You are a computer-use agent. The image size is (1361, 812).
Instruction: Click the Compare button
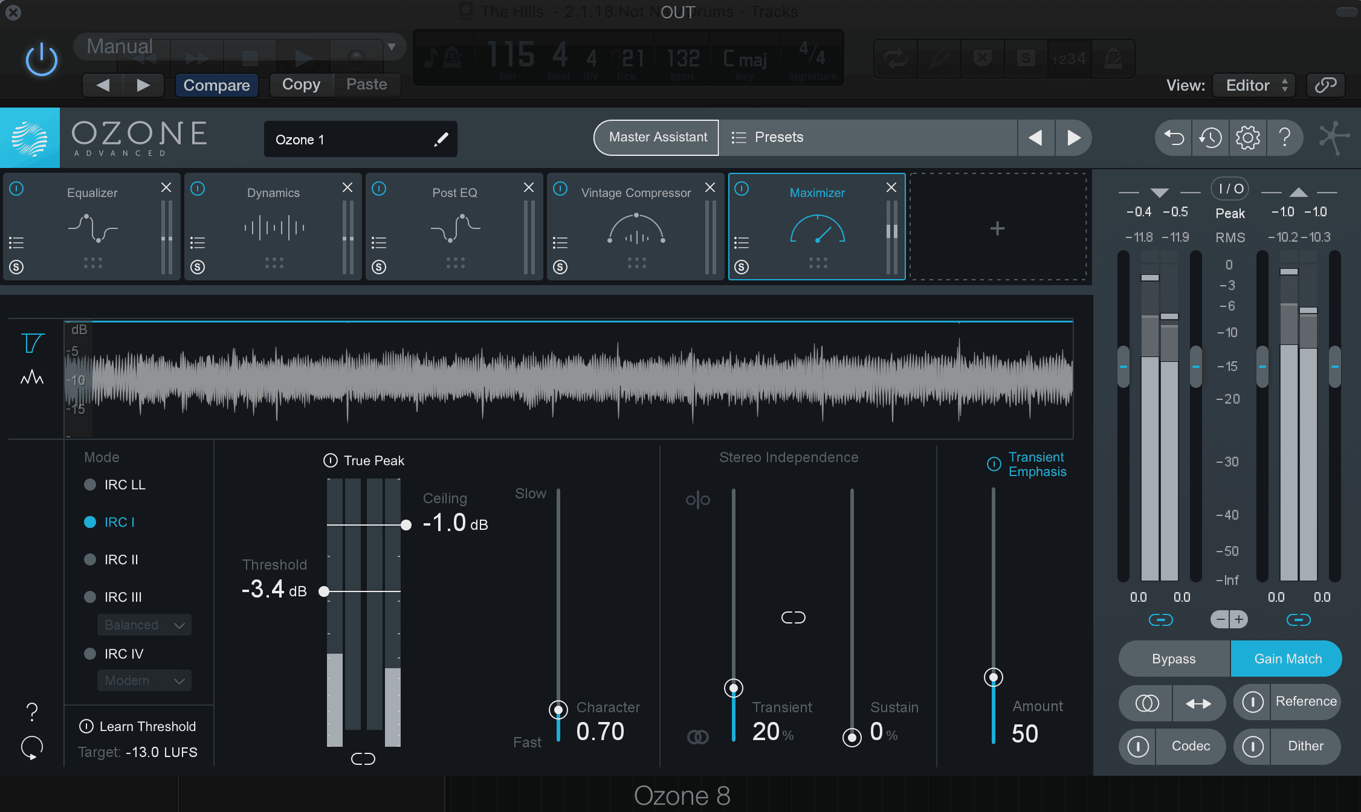tap(216, 85)
